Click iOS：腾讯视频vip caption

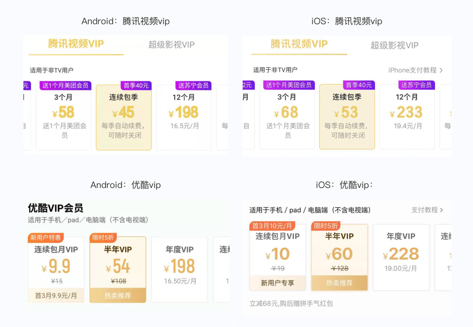pos(347,21)
